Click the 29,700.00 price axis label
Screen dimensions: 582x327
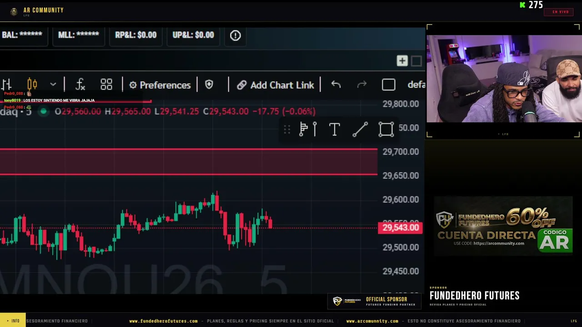point(401,152)
